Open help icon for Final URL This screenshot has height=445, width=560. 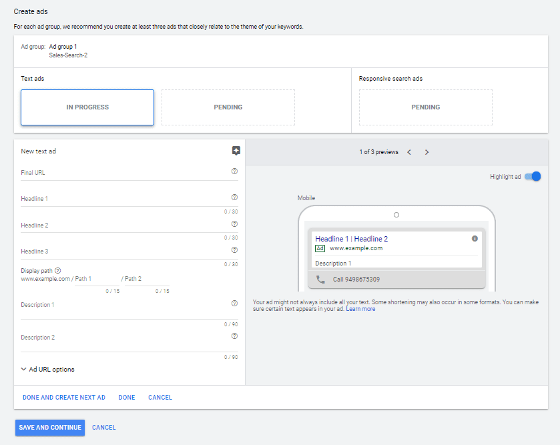tap(234, 171)
